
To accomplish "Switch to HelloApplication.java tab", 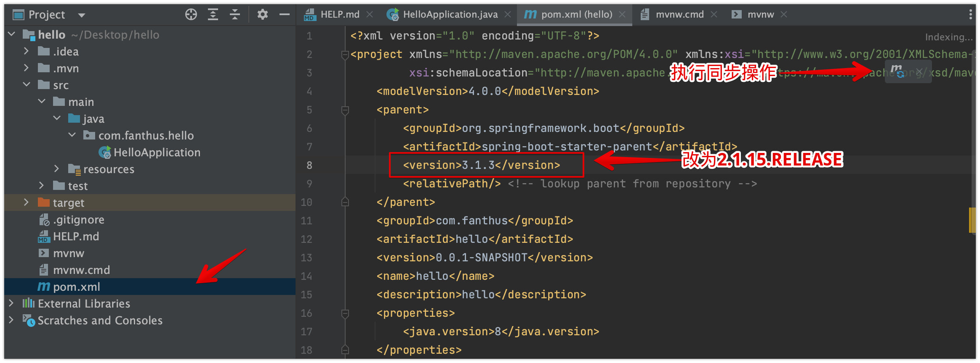I will point(450,15).
